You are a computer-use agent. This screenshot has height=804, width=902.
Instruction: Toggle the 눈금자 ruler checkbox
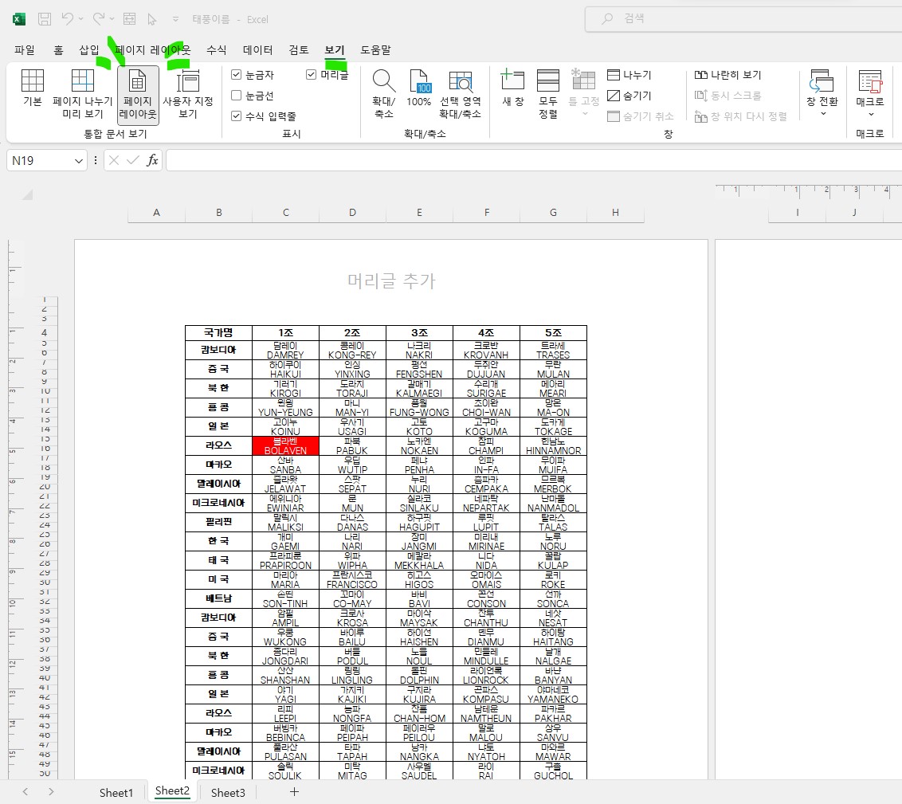tap(236, 75)
